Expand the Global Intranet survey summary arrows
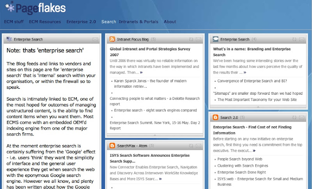 (x=141, y=72)
